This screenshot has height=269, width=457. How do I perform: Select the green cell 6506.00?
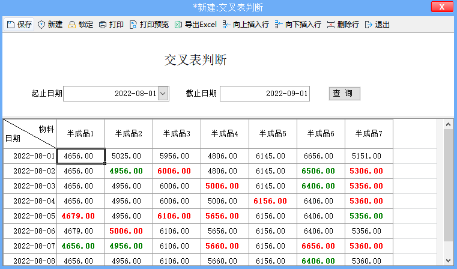[x=321, y=171]
